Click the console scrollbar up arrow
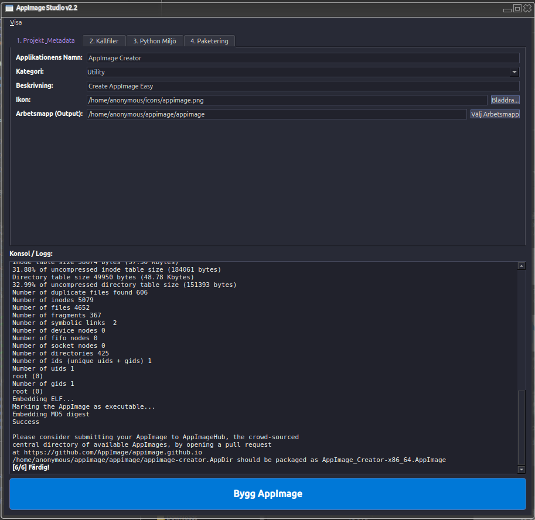535x520 pixels. [521, 266]
